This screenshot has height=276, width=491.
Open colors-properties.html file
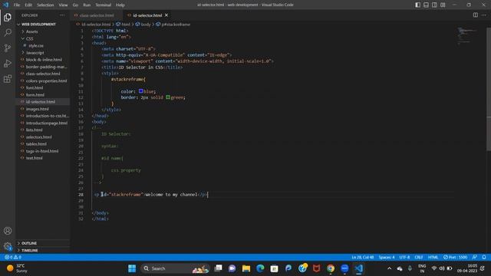[x=46, y=80]
